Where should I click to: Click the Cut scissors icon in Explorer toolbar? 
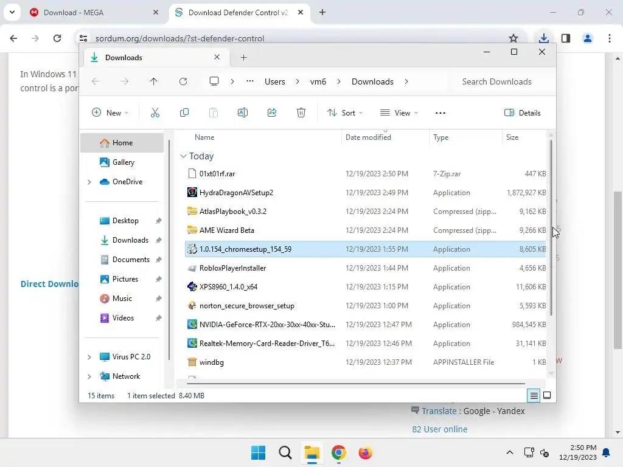coord(155,112)
